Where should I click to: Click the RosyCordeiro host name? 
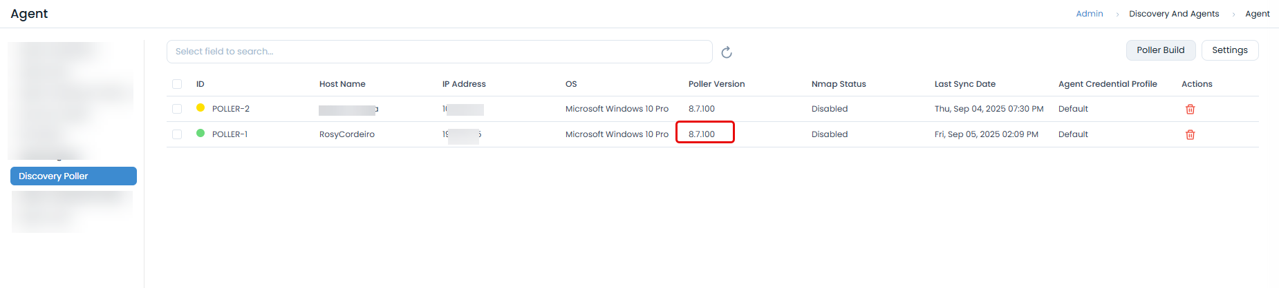pos(347,134)
